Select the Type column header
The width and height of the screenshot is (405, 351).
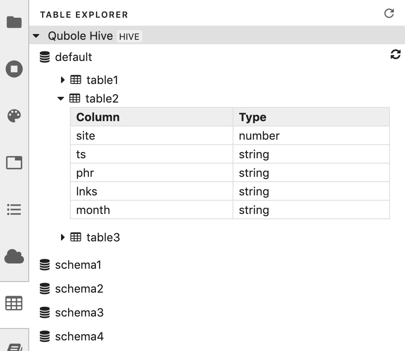(x=252, y=117)
